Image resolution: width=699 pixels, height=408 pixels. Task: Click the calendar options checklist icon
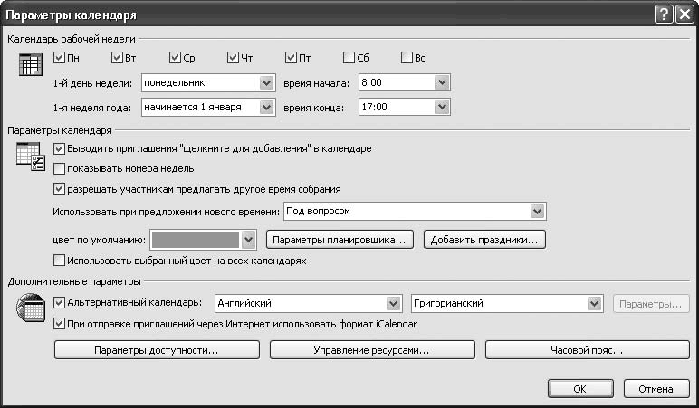tap(30, 157)
